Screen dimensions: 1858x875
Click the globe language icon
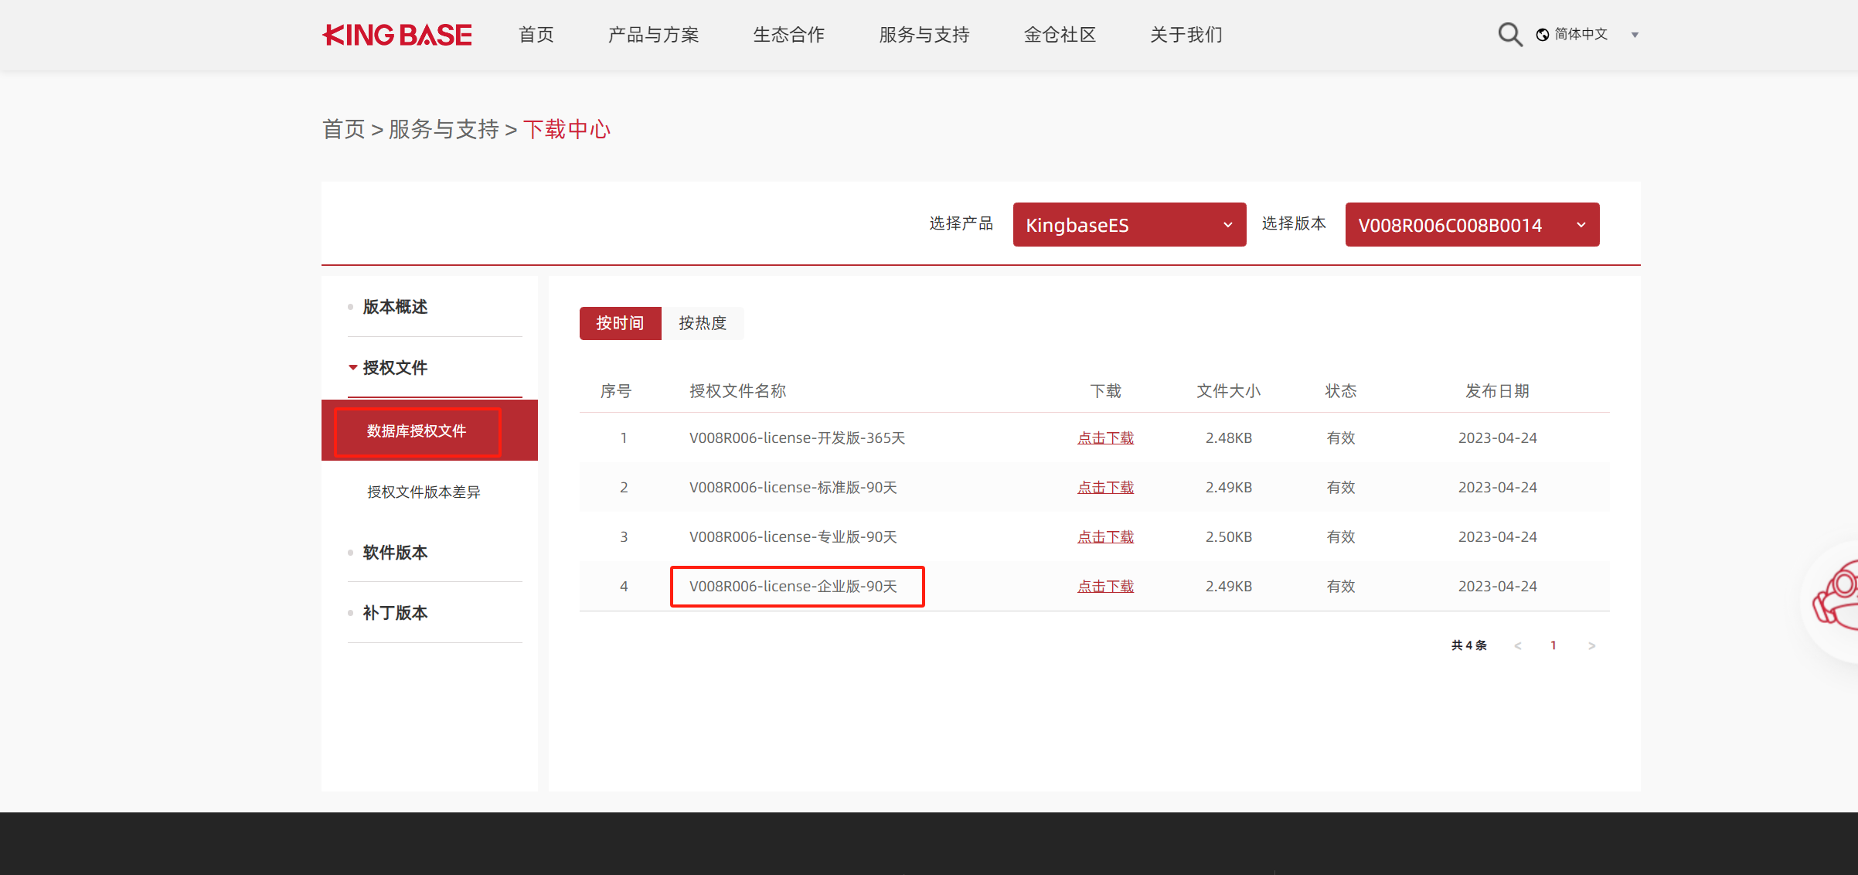coord(1542,35)
